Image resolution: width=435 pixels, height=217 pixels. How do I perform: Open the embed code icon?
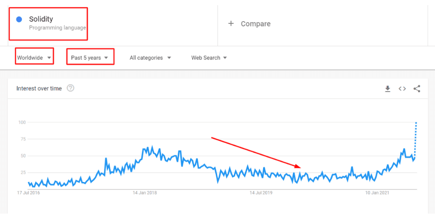pyautogui.click(x=402, y=89)
